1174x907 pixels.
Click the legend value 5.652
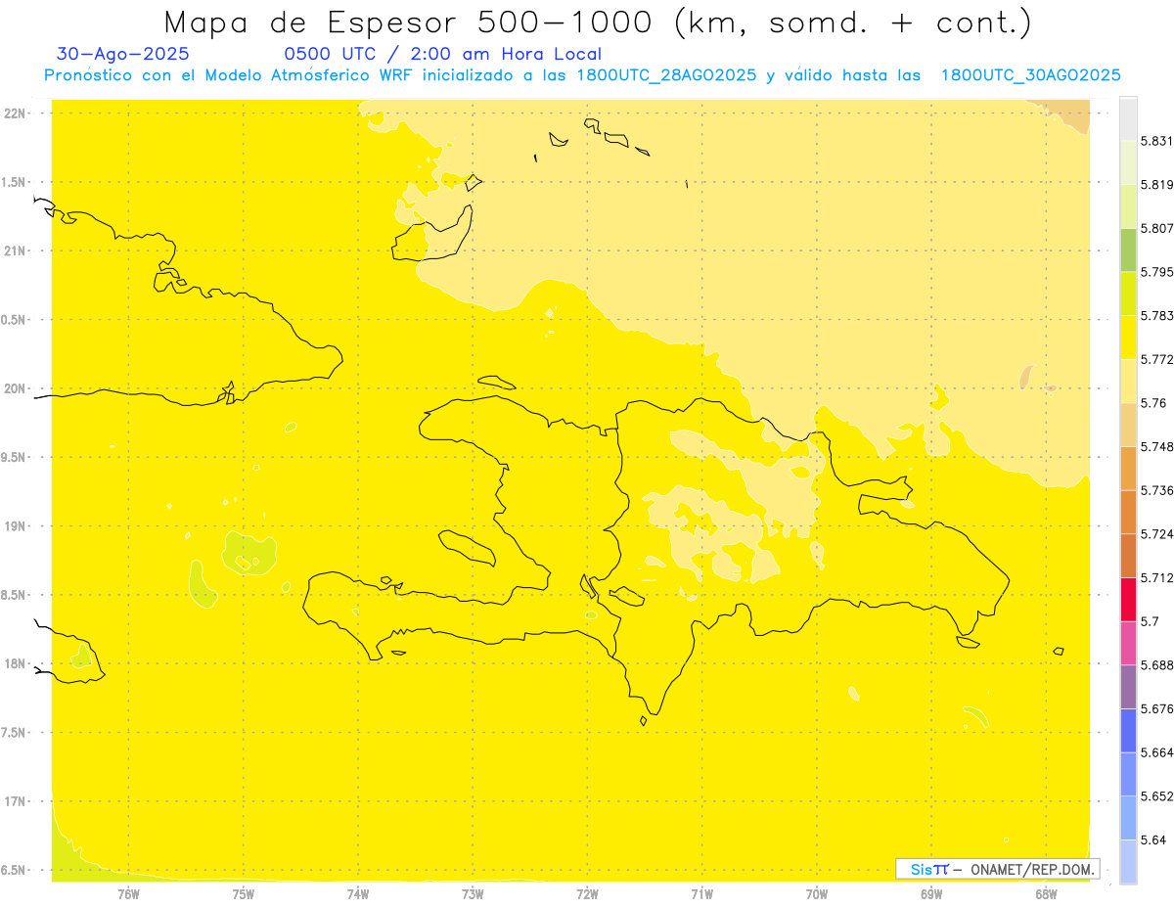coord(1156,796)
